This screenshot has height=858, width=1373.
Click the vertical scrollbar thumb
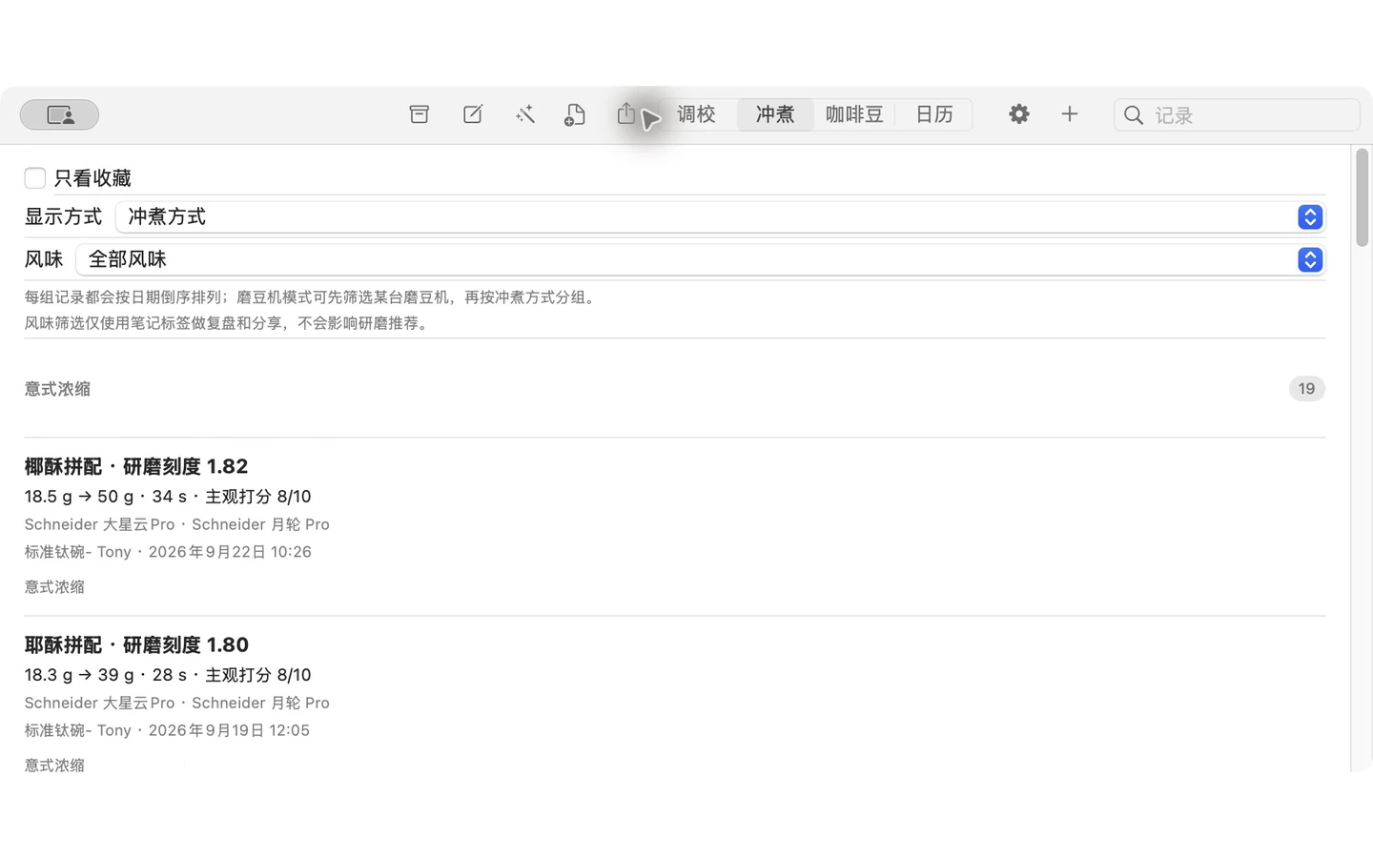coord(1363,197)
